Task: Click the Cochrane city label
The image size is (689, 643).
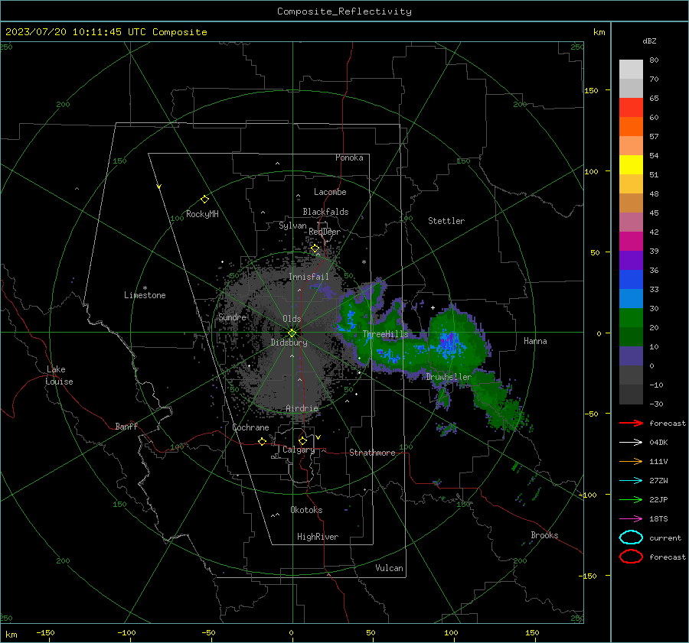Action: coord(250,427)
